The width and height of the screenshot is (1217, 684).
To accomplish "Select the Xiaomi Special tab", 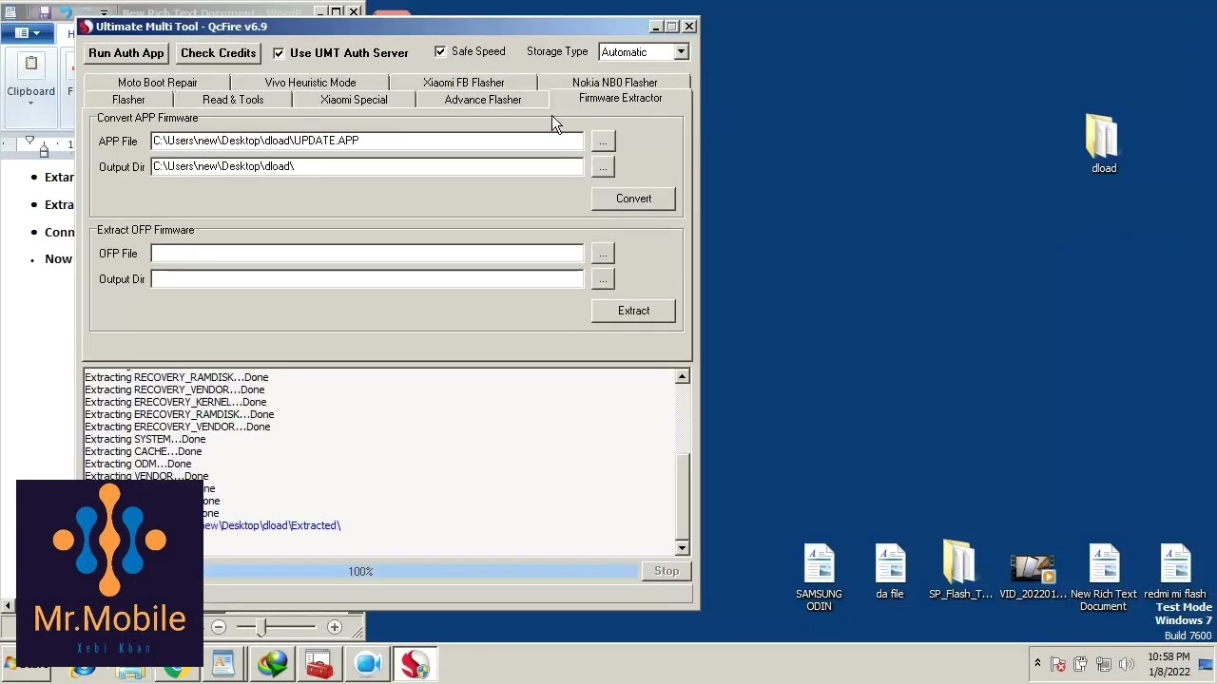I will click(354, 100).
